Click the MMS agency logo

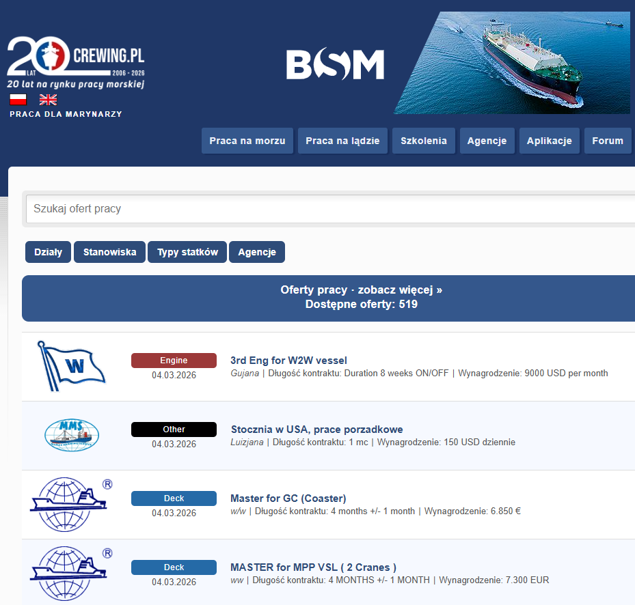71,435
